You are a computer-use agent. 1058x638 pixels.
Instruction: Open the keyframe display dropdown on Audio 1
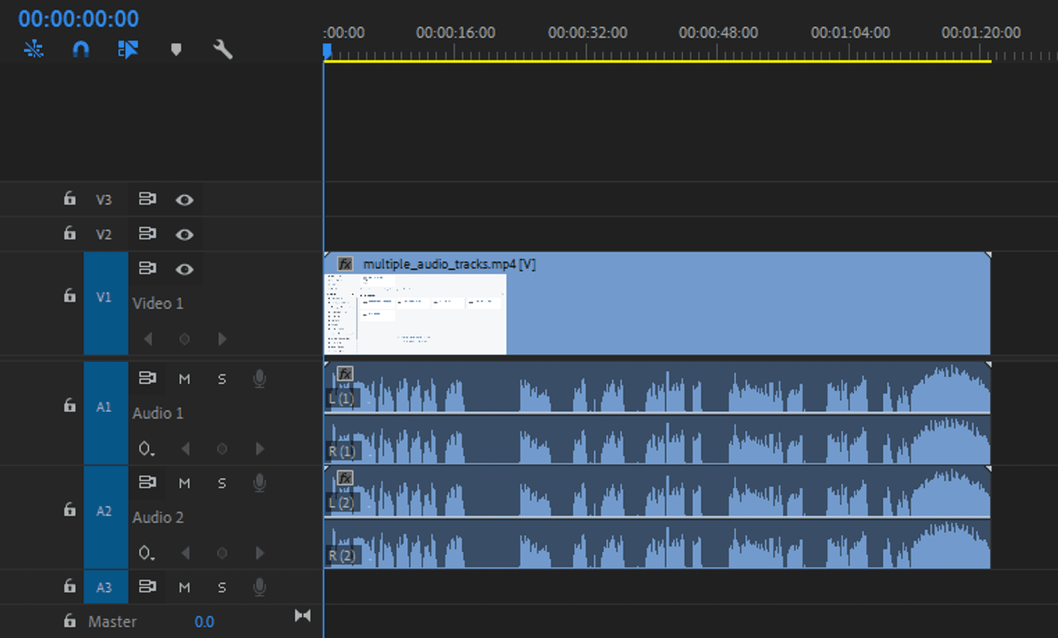(146, 449)
